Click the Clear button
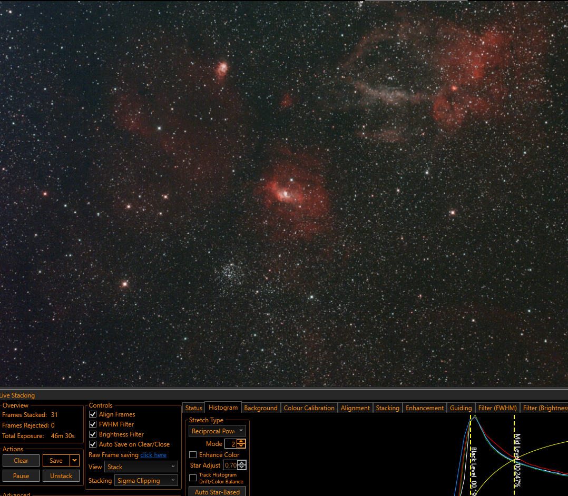This screenshot has width=568, height=496. tap(21, 461)
